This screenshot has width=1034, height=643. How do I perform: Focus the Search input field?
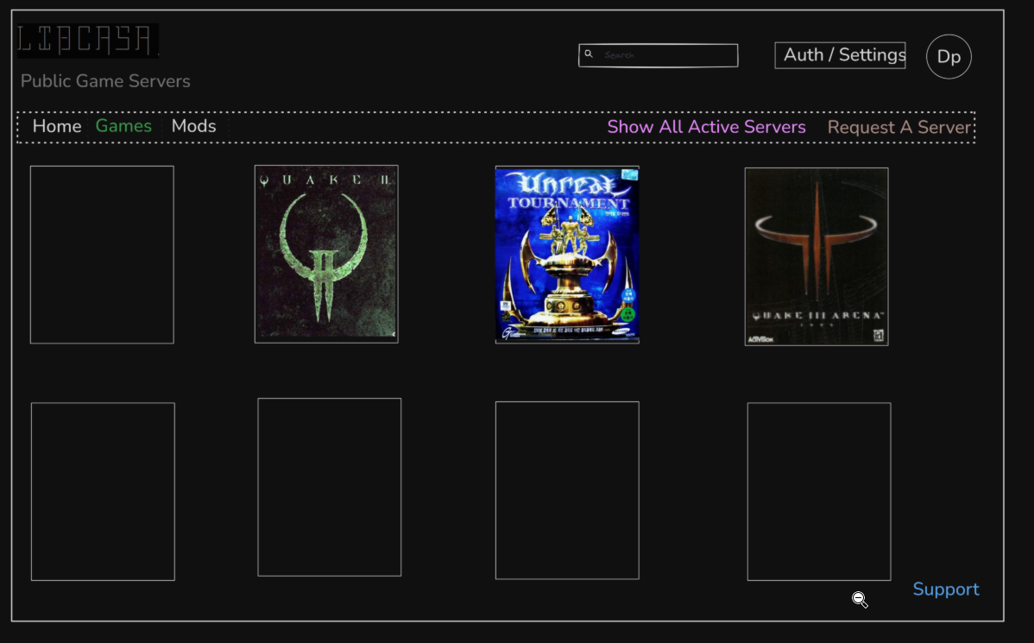[659, 55]
